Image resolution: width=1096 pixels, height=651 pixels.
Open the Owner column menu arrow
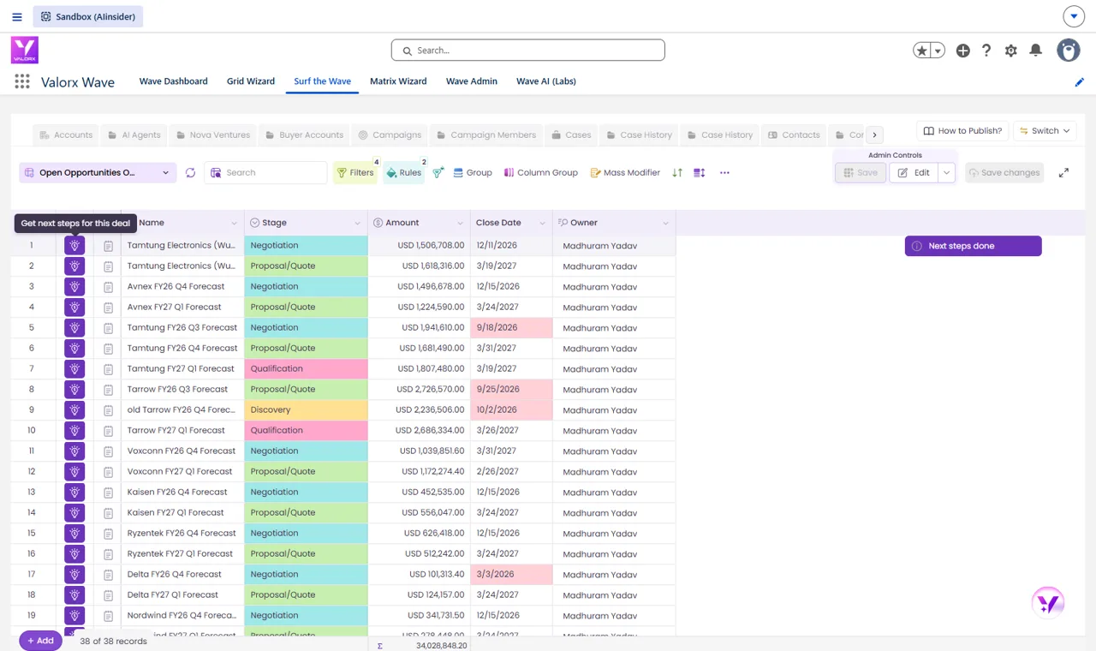(665, 223)
